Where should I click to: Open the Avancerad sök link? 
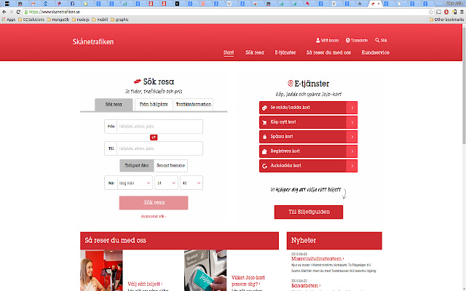154,217
